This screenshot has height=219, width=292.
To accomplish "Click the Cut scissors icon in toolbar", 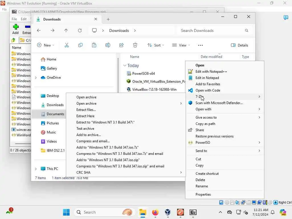I will [x=67, y=45].
